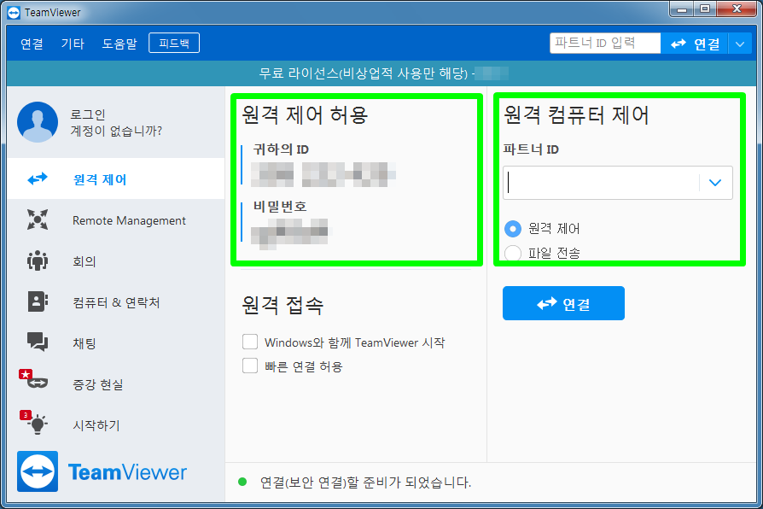
Task: Open the 도움말 menu
Action: pos(119,44)
